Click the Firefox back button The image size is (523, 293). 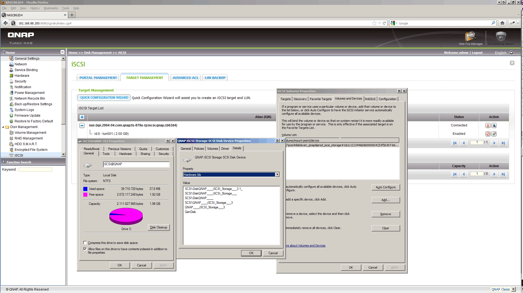6,23
